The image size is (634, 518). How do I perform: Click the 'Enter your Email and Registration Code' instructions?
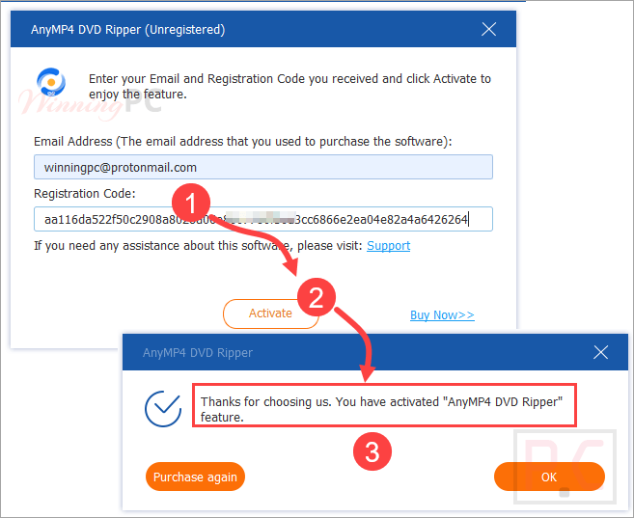[289, 87]
